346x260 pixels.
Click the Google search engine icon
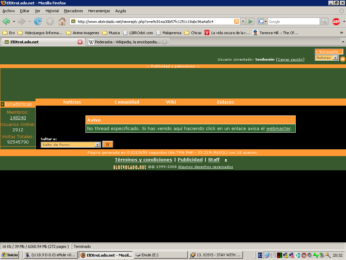coord(261,21)
